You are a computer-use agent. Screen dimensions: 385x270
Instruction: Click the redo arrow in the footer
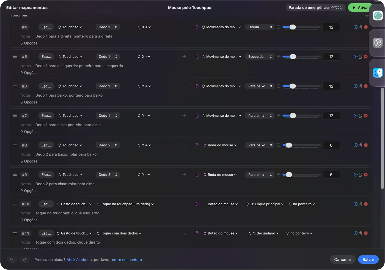pyautogui.click(x=24, y=260)
